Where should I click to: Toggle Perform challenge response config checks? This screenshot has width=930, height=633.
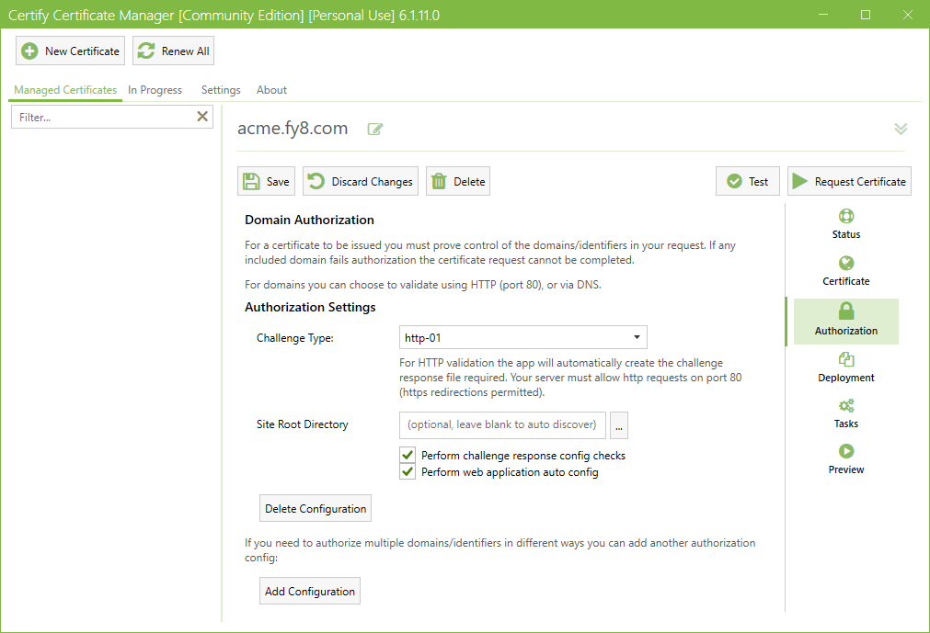point(407,455)
